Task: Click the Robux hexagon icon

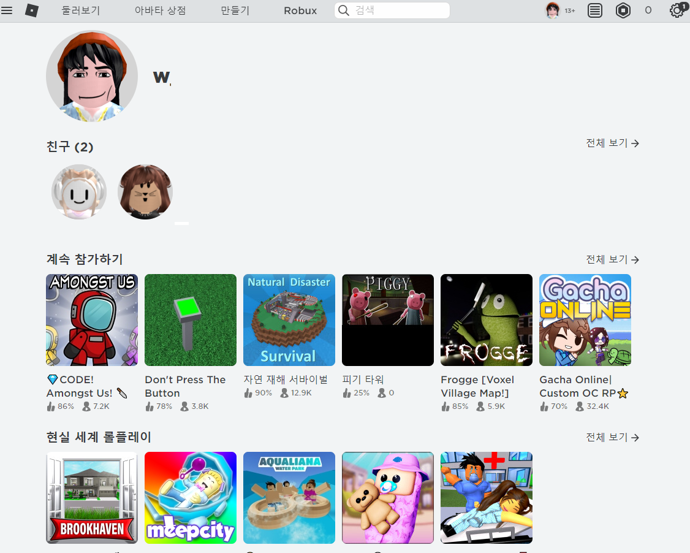Action: pyautogui.click(x=623, y=10)
